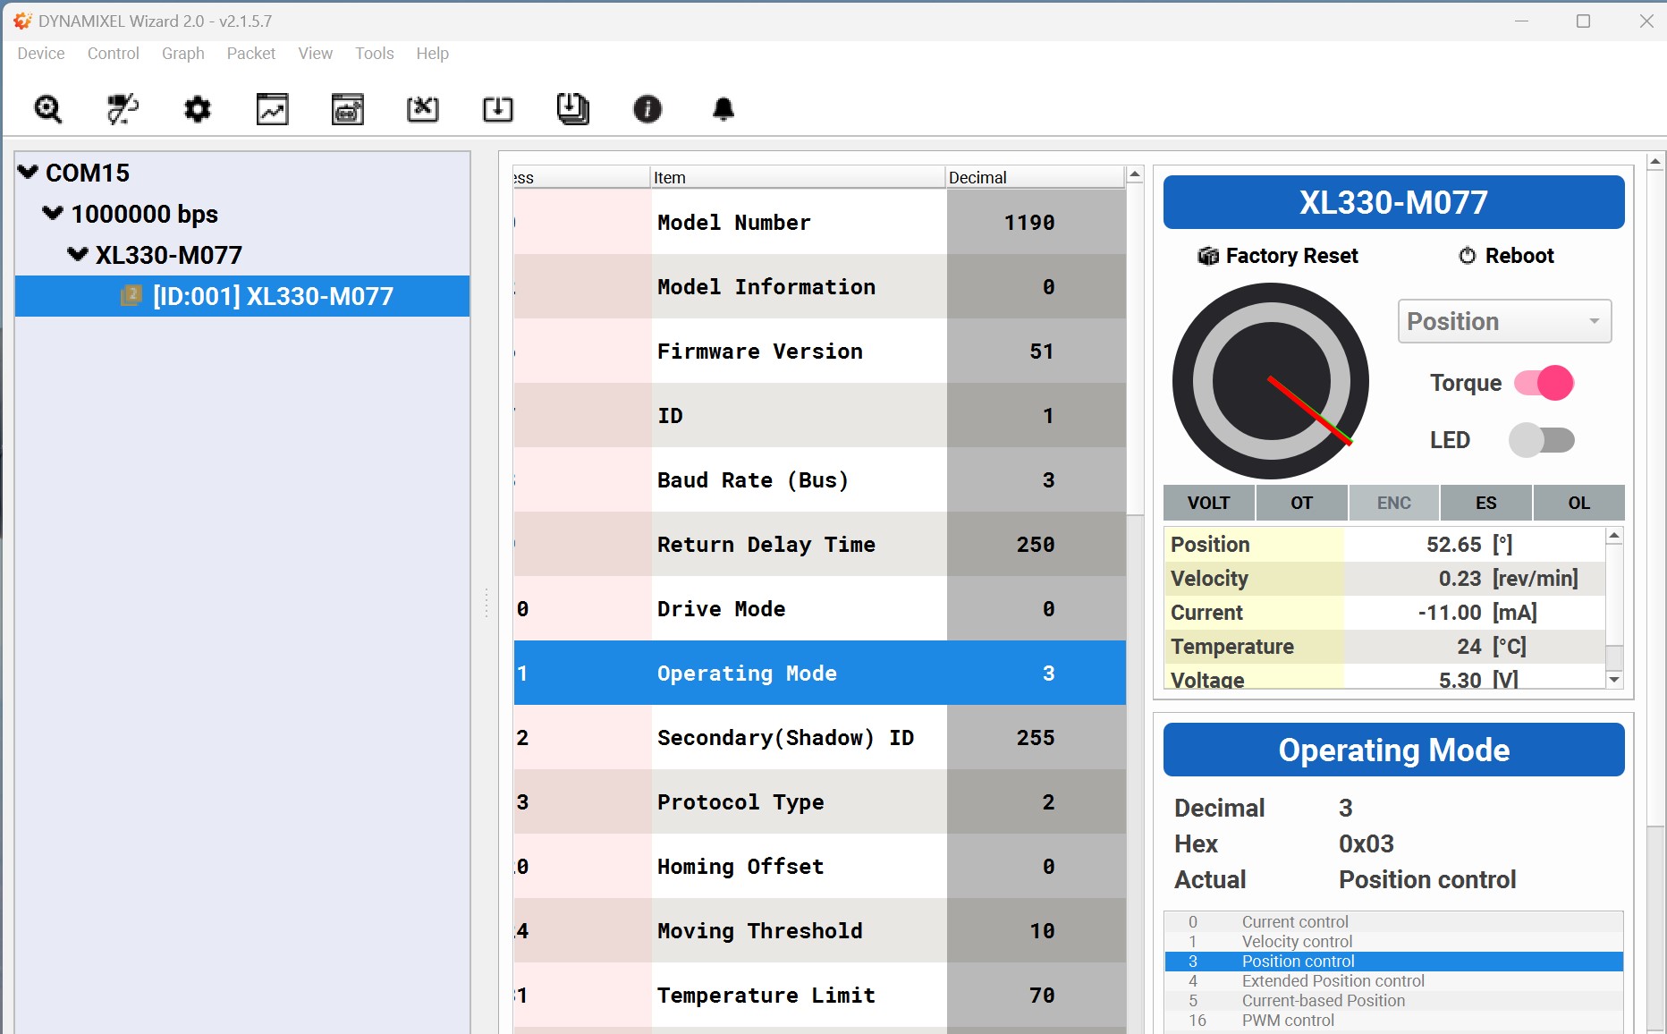
Task: Collapse the COM15 tree node
Action: 29,172
